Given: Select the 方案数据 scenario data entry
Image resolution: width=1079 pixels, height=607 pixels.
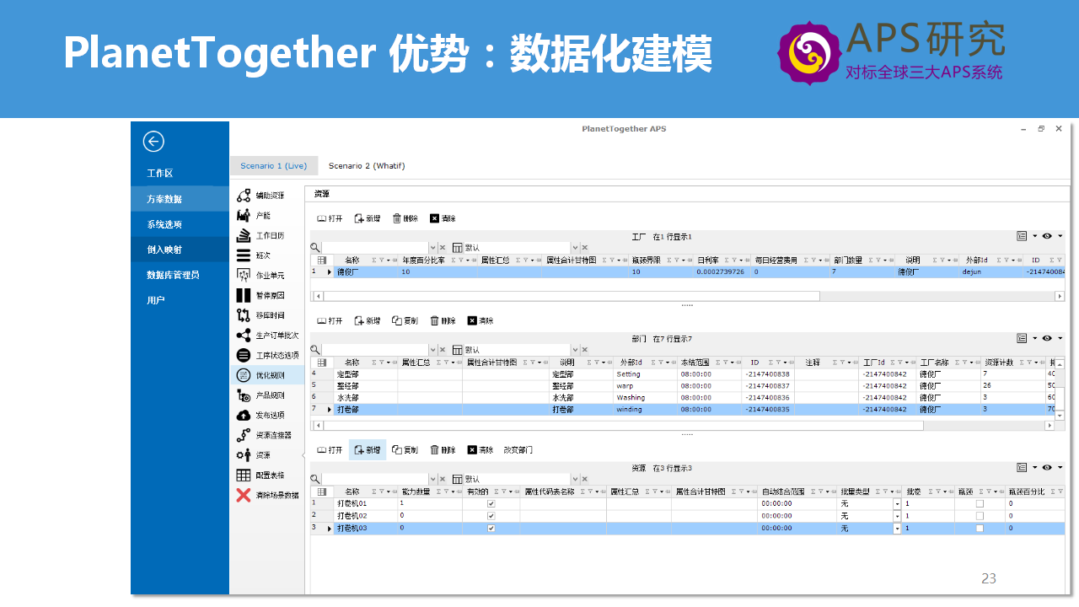Looking at the screenshot, I should click(x=180, y=199).
